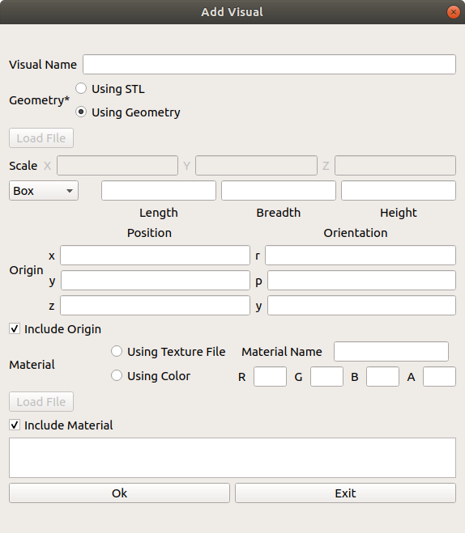Click the Height input field
This screenshot has height=533, width=465.
coord(399,190)
